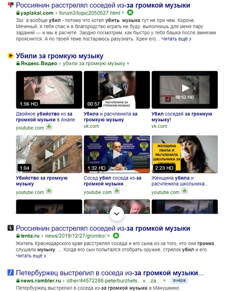This screenshot has height=291, width=225.
Task: Click download icon under Женщина убила video
Action: (x=184, y=191)
